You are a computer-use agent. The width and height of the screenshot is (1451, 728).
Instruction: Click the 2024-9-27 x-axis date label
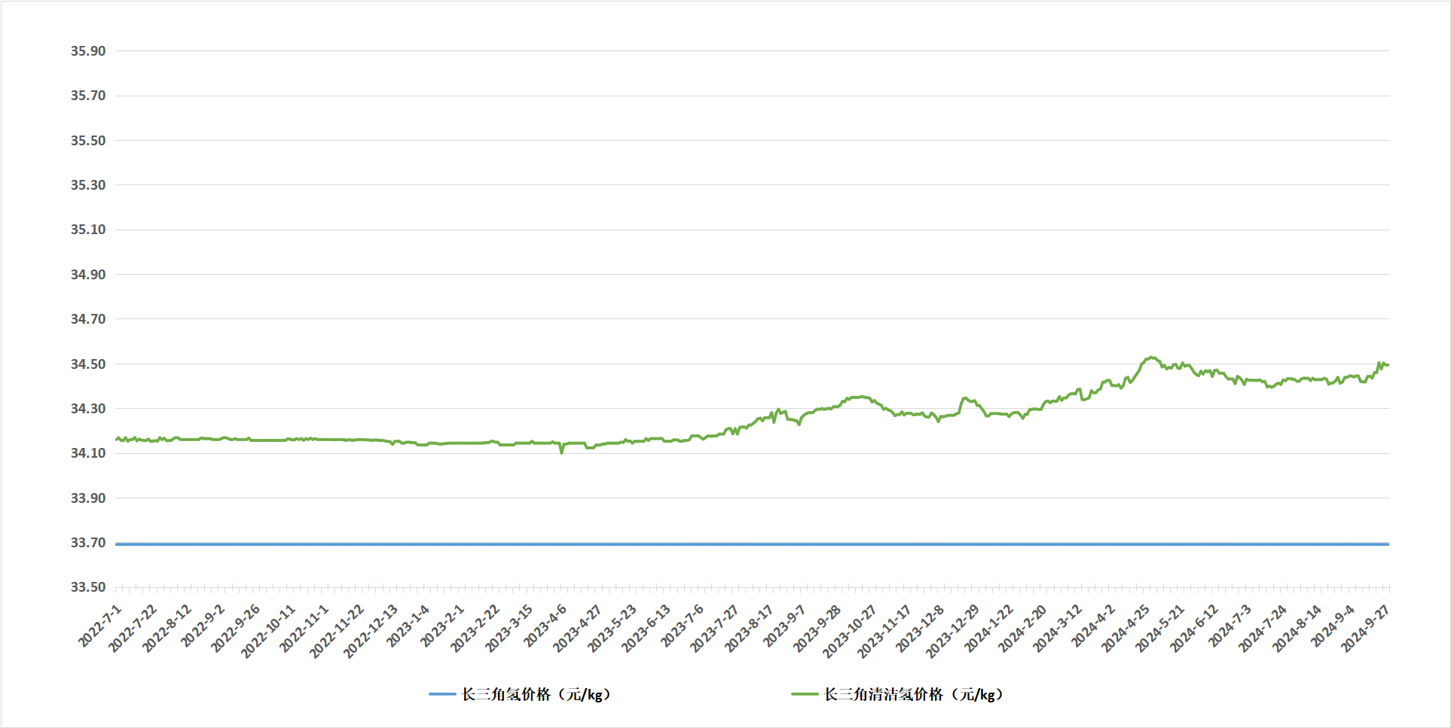(x=1365, y=629)
